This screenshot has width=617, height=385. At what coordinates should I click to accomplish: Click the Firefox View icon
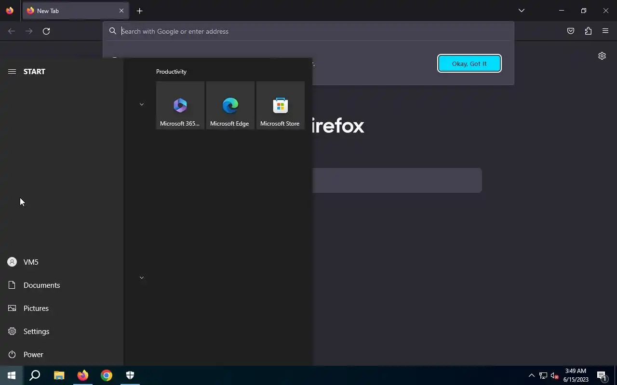[10, 11]
